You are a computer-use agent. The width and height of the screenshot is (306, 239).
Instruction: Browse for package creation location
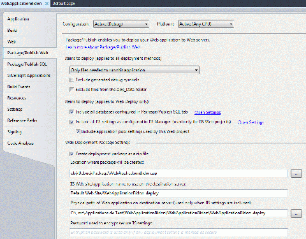point(296,173)
